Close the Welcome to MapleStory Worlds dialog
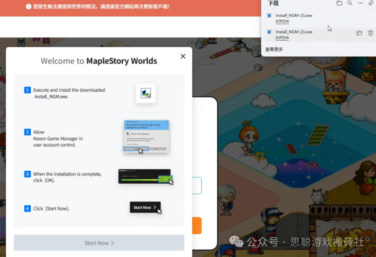This screenshot has height=257, width=376. 183,56
